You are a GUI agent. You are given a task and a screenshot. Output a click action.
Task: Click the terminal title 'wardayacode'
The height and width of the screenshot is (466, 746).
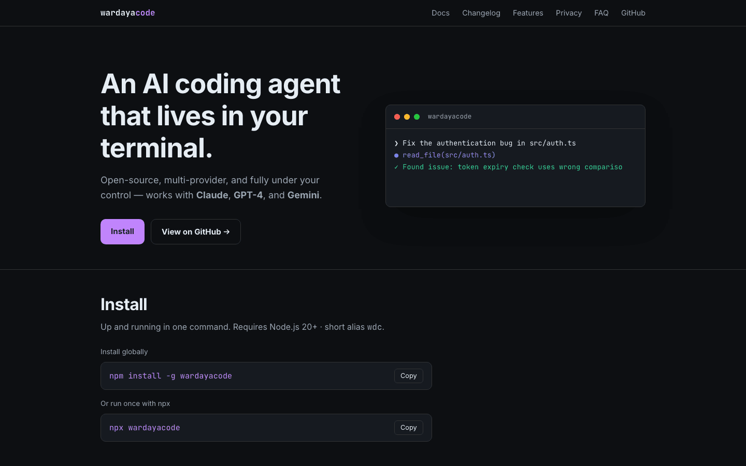coord(450,116)
